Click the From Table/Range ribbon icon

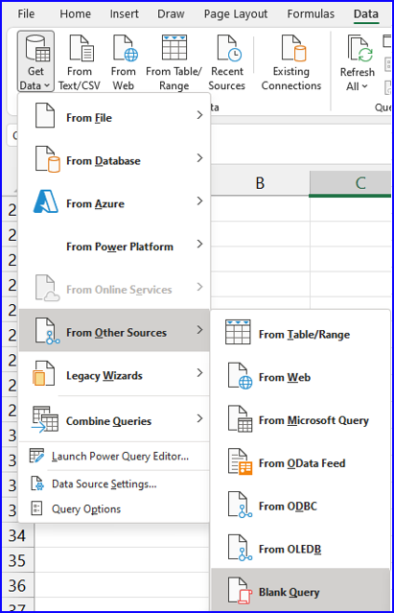pyautogui.click(x=174, y=47)
